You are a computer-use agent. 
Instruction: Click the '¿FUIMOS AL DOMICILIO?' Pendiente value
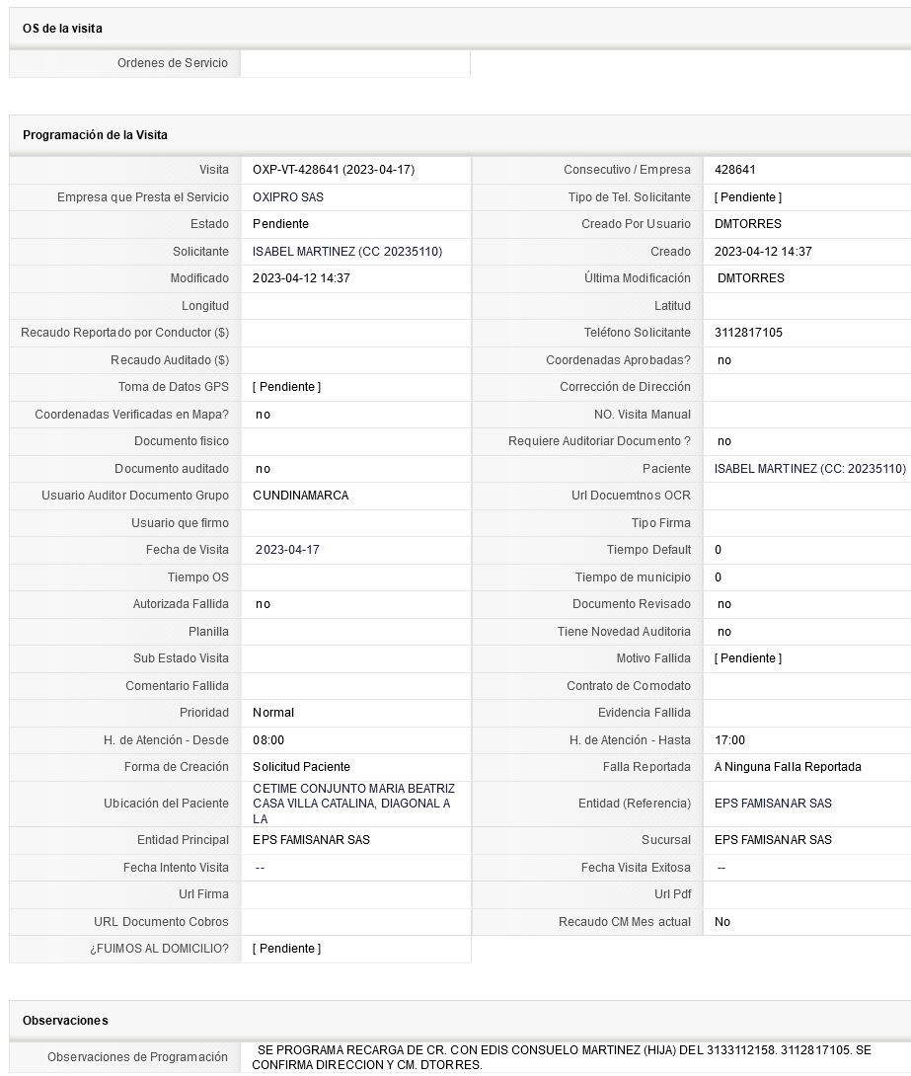[286, 949]
